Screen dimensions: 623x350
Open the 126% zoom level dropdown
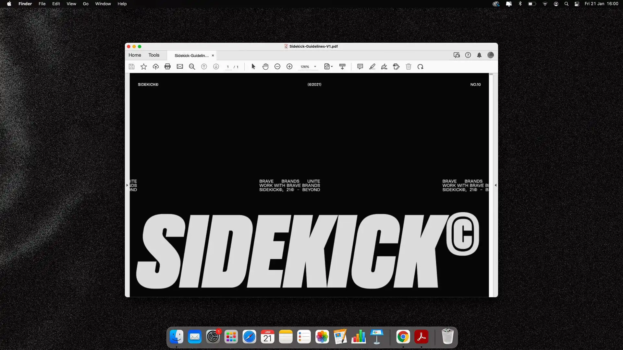coord(315,67)
